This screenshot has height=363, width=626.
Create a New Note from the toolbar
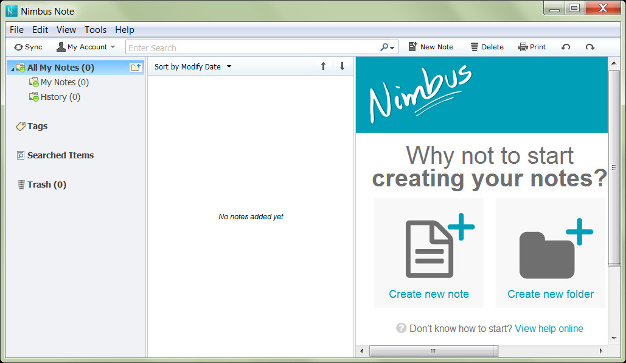click(x=431, y=47)
